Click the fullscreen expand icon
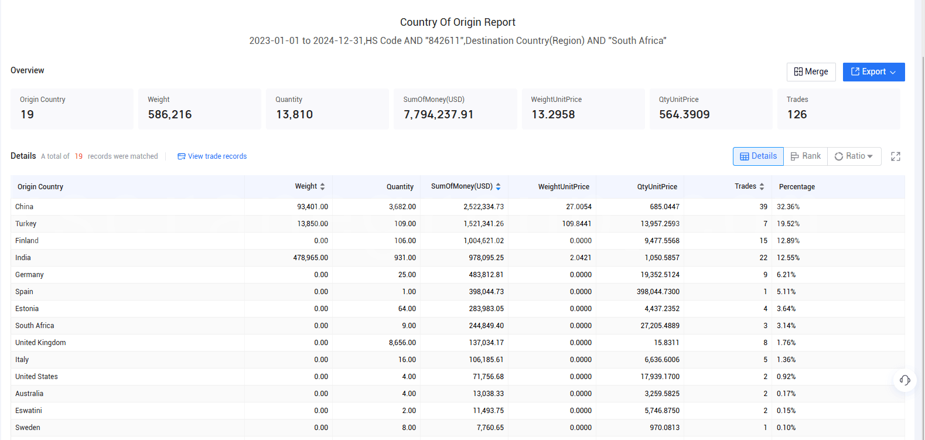925x440 pixels. [x=895, y=156]
